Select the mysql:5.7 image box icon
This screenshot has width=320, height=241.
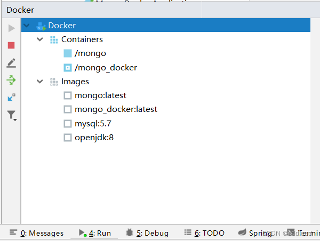[68, 124]
